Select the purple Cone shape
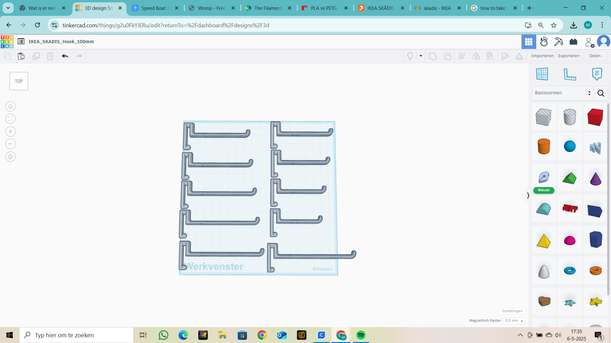The width and height of the screenshot is (611, 343). tap(595, 178)
